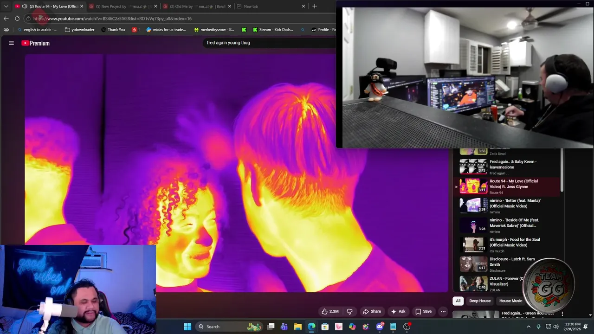The image size is (594, 334).
Task: Mute the Route 94 tab speaker icon
Action: pyautogui.click(x=25, y=6)
